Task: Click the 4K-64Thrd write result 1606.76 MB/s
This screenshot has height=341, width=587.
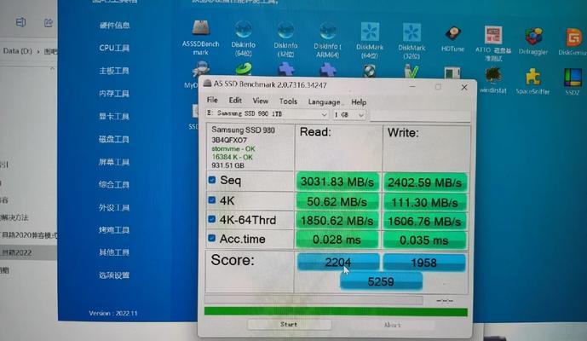Action: (x=425, y=222)
